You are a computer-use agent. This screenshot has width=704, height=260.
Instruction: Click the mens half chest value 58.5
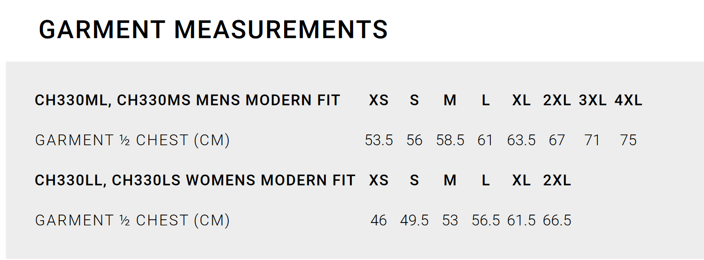450,140
